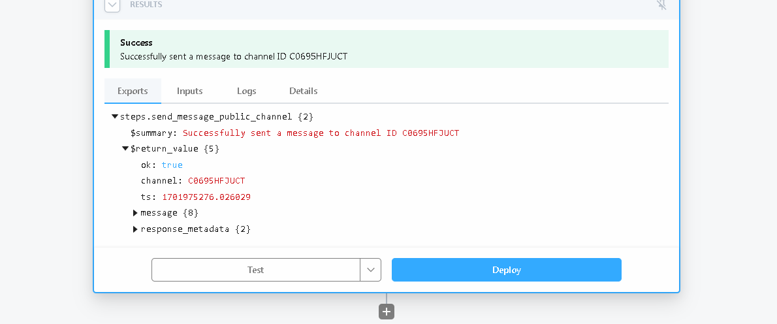The width and height of the screenshot is (777, 324).
Task: Click the unpin icon in Results header
Action: (x=661, y=5)
